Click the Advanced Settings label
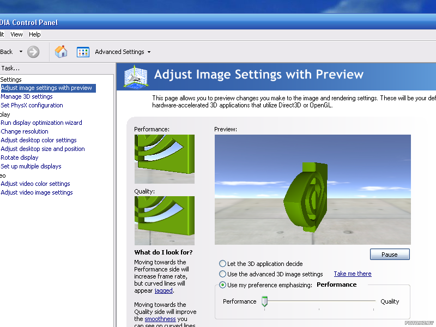 coord(119,52)
